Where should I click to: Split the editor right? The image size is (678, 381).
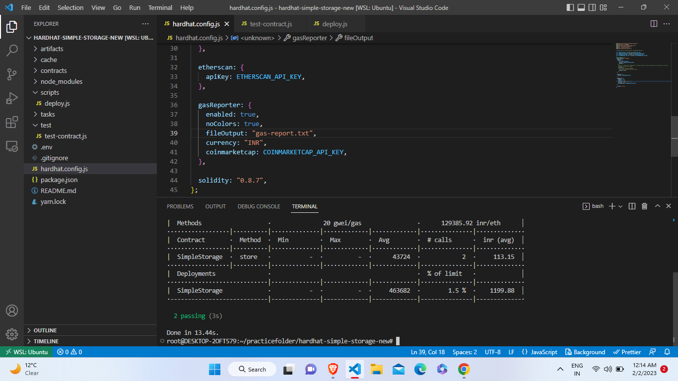pos(654,24)
